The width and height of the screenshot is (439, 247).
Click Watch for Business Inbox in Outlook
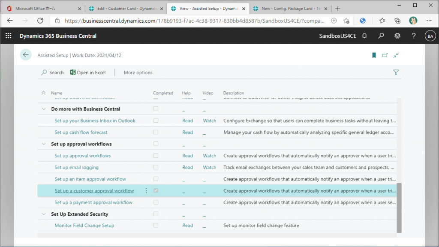point(209,120)
